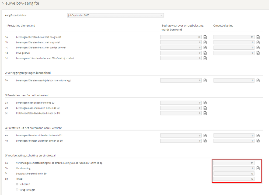This screenshot has height=195, width=269.
Task: Open details icon for 1c taxable amount
Action: coord(205,47)
